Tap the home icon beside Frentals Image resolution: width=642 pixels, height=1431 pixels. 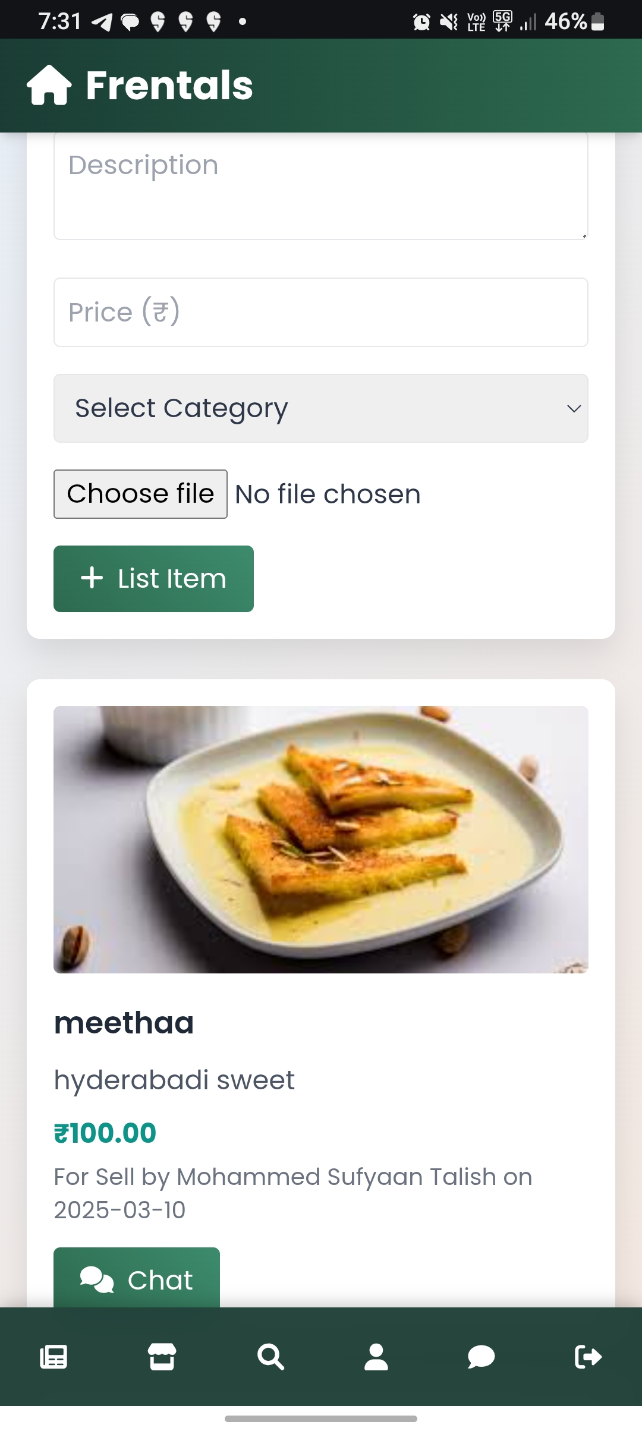pyautogui.click(x=49, y=86)
